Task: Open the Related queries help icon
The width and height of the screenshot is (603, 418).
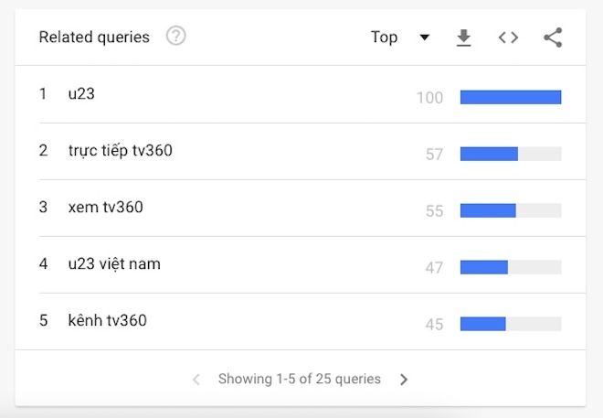Action: (175, 37)
